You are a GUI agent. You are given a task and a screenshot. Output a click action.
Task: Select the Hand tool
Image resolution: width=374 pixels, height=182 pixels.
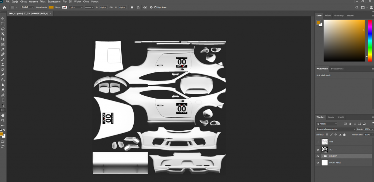[x=3, y=115]
